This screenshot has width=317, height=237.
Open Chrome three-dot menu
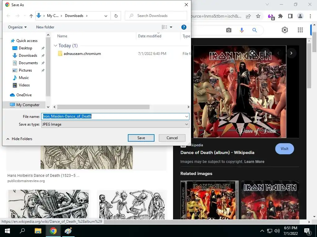[x=310, y=16]
